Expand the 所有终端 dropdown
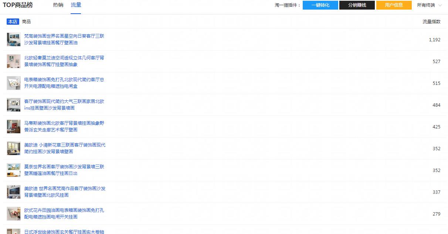The height and width of the screenshot is (234, 448). point(429,5)
